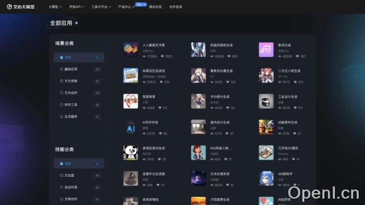
Task: Click the 文心大模型 logo
Action: tap(20, 7)
